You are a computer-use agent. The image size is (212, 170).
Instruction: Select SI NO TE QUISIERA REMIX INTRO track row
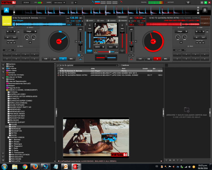[110, 75]
